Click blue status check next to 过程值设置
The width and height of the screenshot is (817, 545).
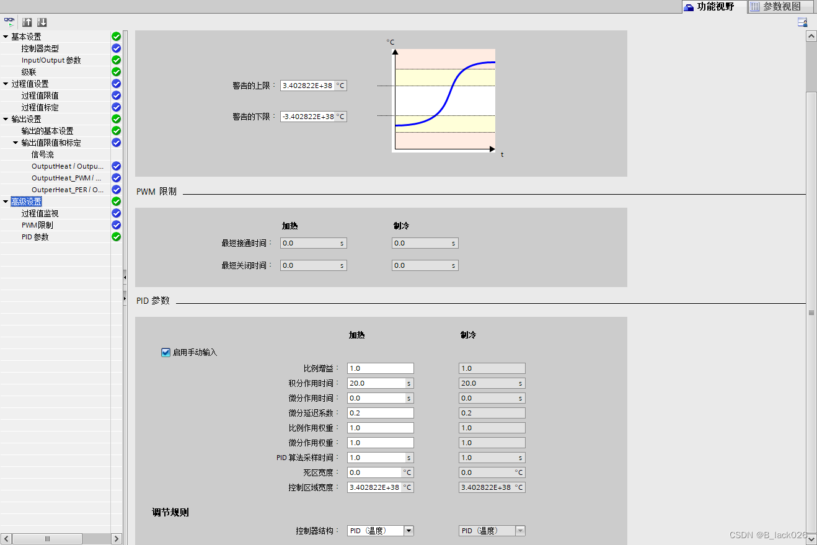click(116, 84)
